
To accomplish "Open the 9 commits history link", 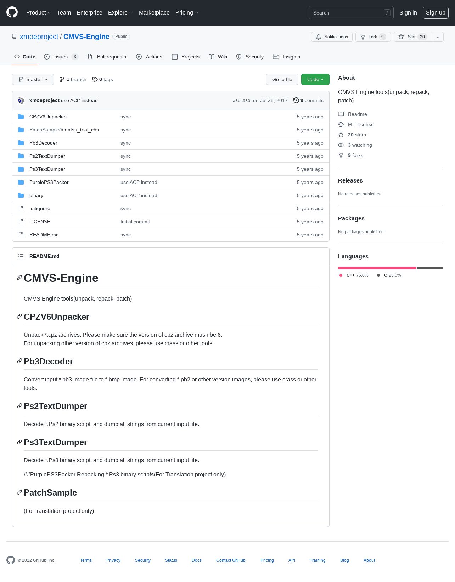I will click(308, 100).
